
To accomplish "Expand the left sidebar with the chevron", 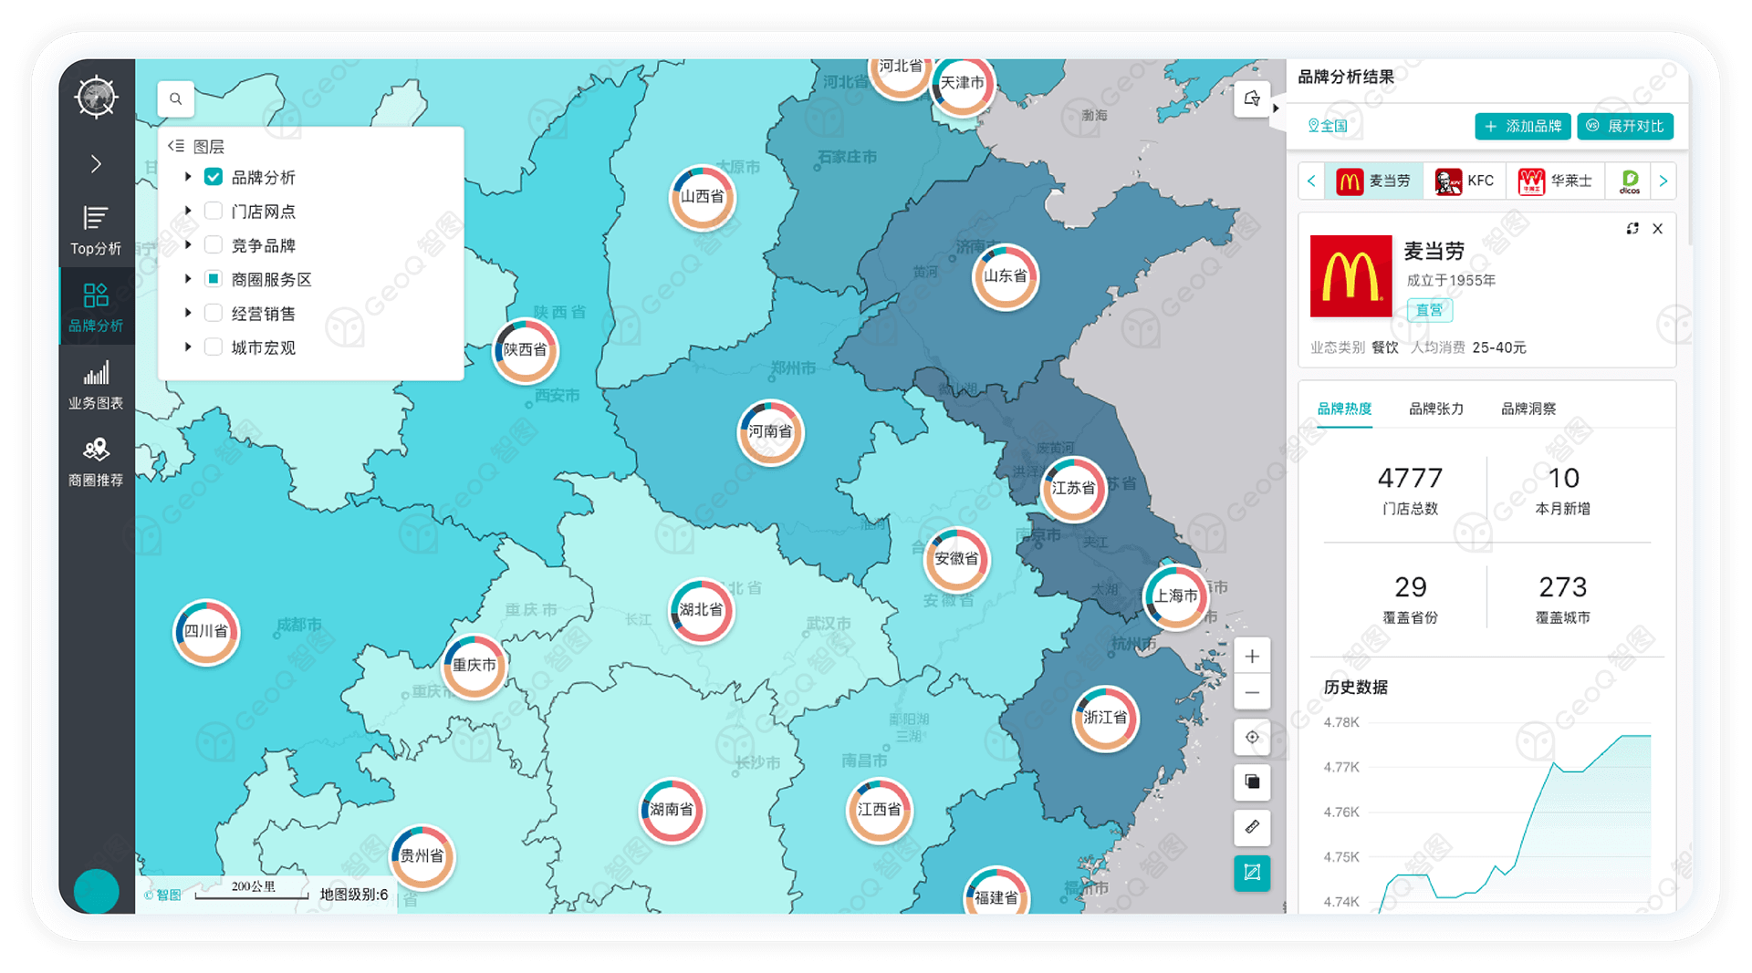I will [96, 164].
